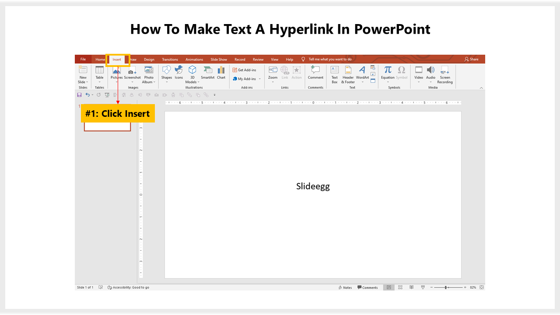Open Customize Quick Access Toolbar dropdown

[214, 95]
